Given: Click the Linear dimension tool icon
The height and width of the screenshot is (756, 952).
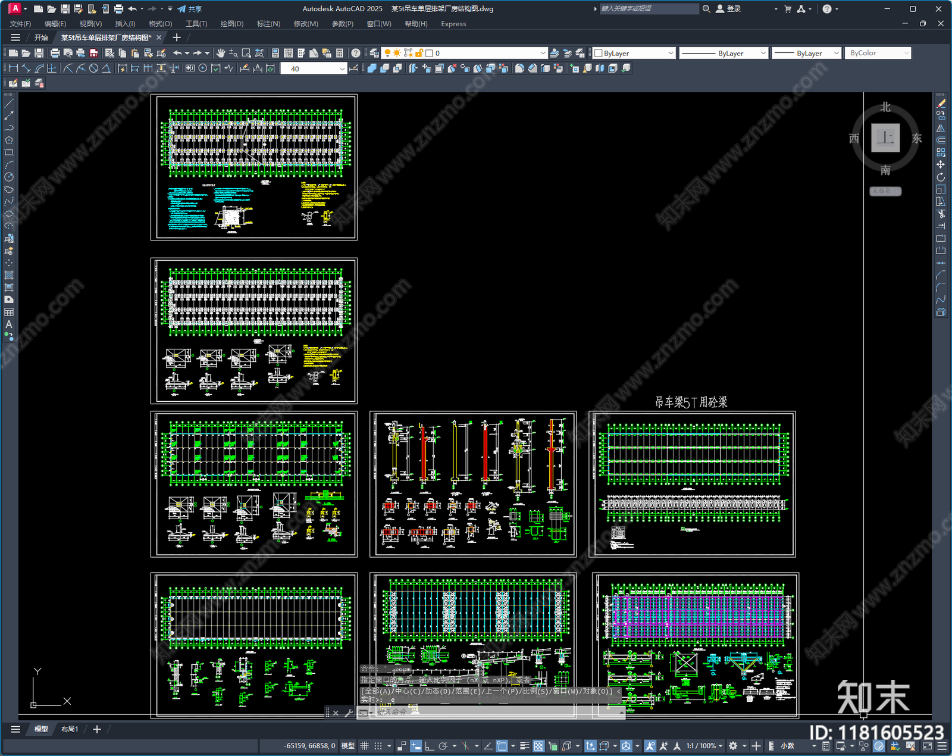Looking at the screenshot, I should [x=13, y=68].
